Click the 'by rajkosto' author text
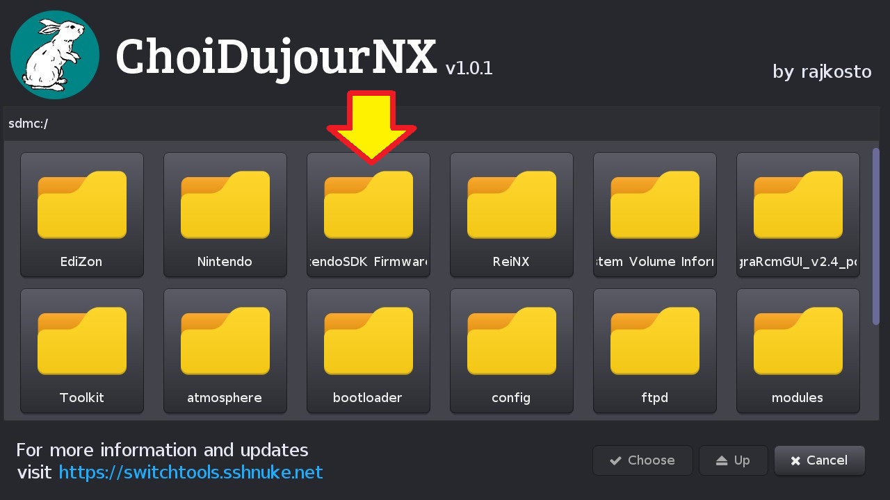 tap(822, 72)
